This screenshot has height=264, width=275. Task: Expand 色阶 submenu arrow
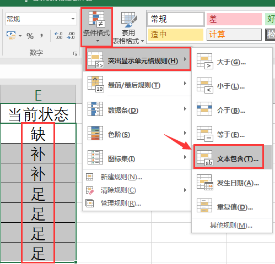(185, 133)
